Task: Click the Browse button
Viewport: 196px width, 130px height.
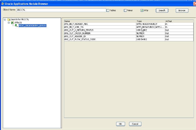Action: (x=182, y=11)
